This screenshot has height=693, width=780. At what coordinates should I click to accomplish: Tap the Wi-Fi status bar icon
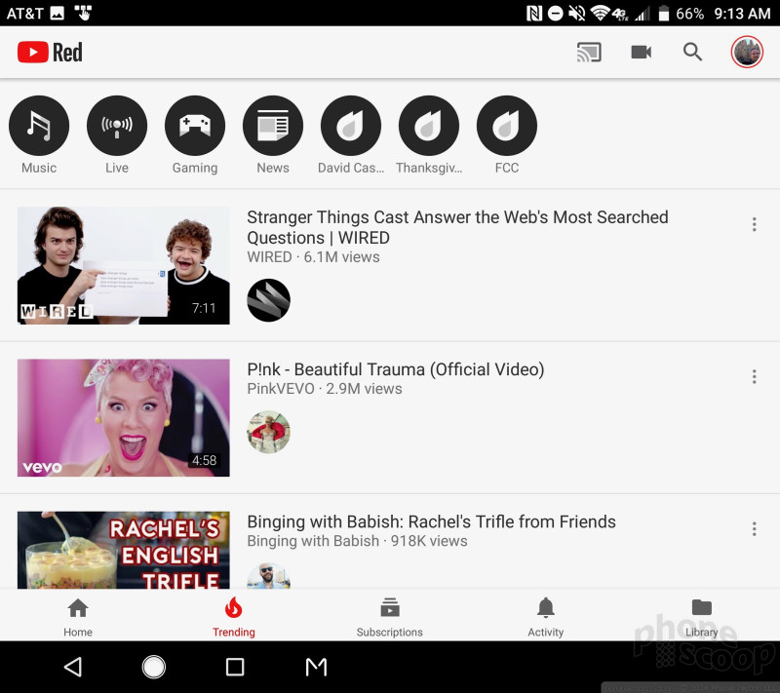[600, 13]
